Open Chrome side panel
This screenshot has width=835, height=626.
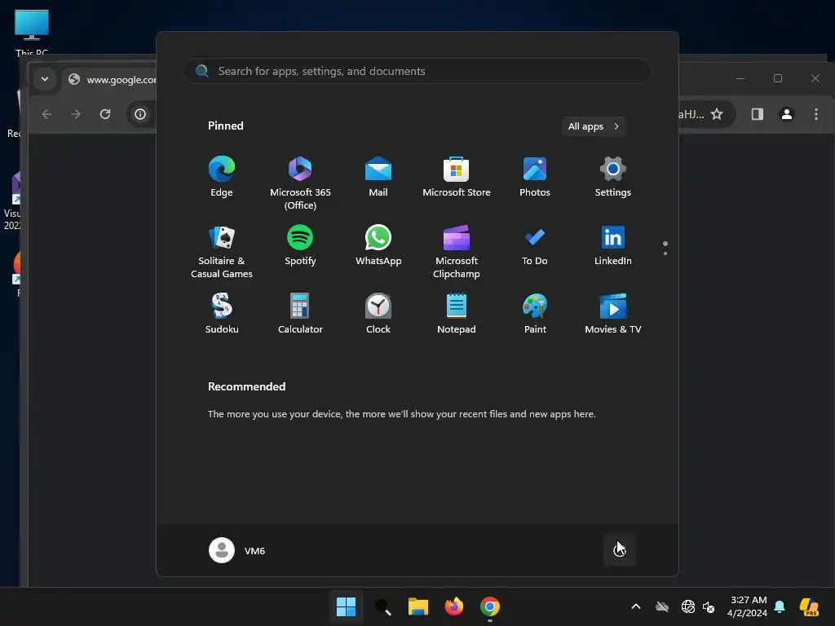coord(758,114)
